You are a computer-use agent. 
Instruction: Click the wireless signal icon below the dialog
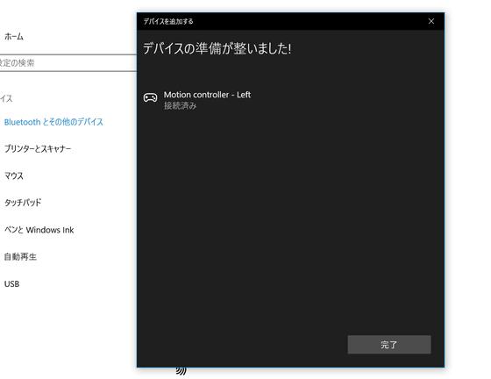[181, 371]
